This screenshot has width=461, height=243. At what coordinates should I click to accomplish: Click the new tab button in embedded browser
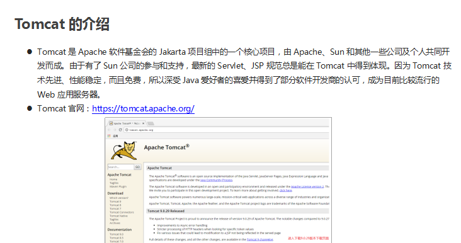(x=151, y=123)
